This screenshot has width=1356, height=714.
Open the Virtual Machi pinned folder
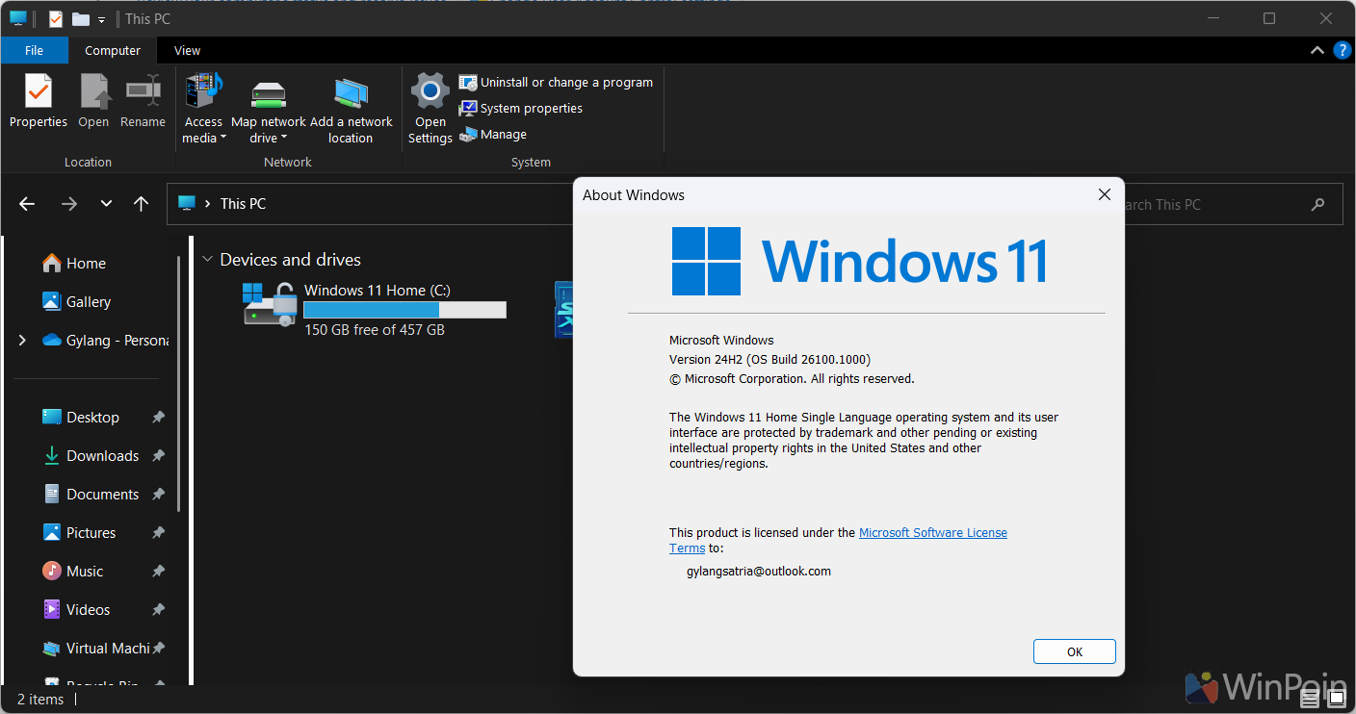coord(95,648)
